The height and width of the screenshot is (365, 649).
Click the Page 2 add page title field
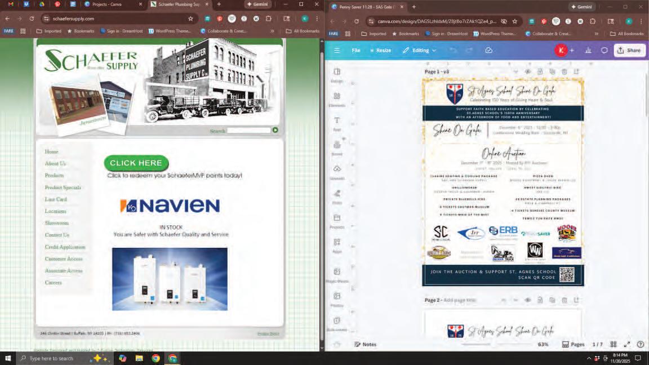pos(460,300)
